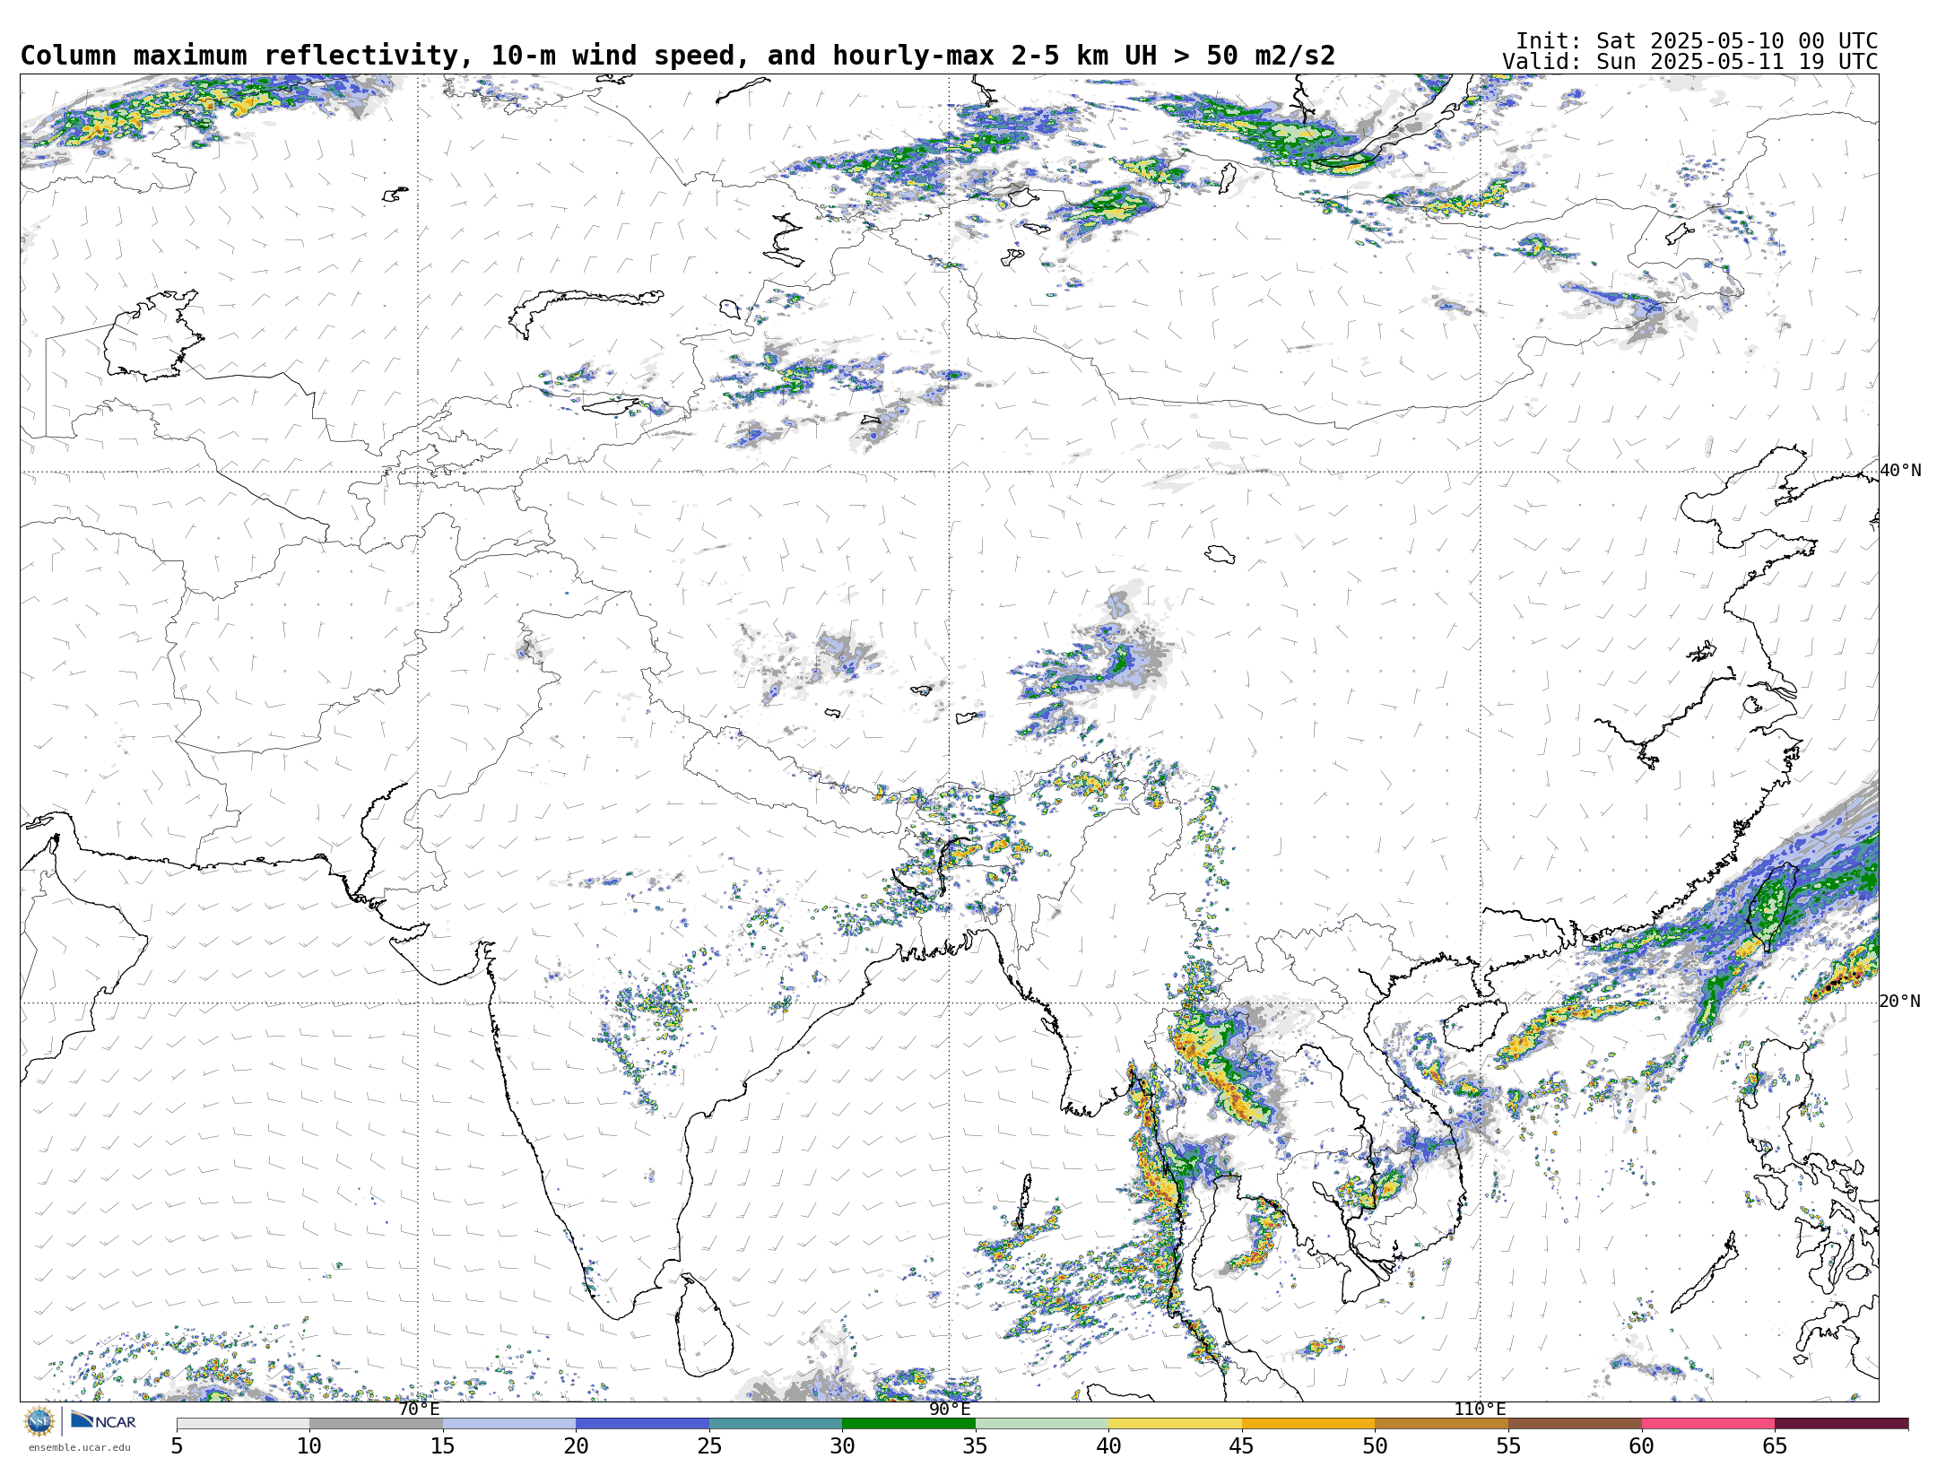Click the 40°N latitude label
This screenshot has height=1458, width=1937.
(x=1900, y=471)
